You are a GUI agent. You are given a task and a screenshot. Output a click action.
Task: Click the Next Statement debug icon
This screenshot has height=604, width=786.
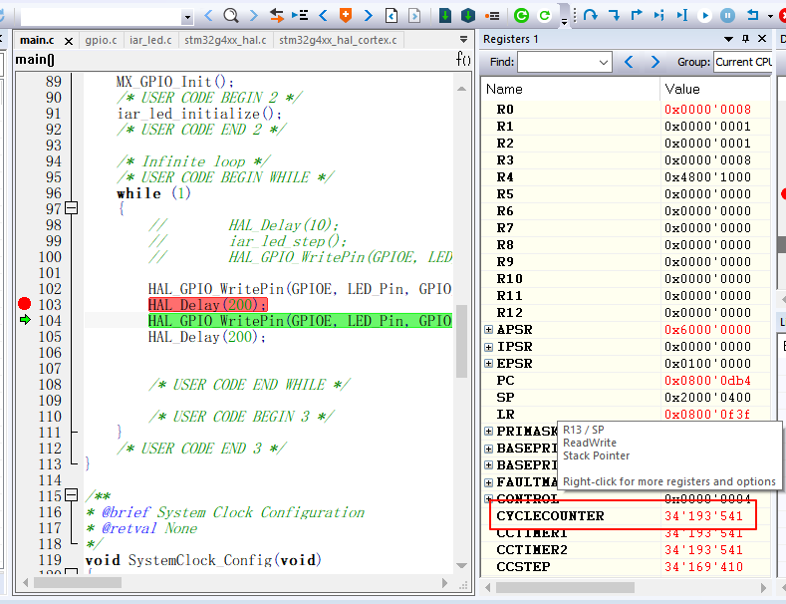pos(659,16)
